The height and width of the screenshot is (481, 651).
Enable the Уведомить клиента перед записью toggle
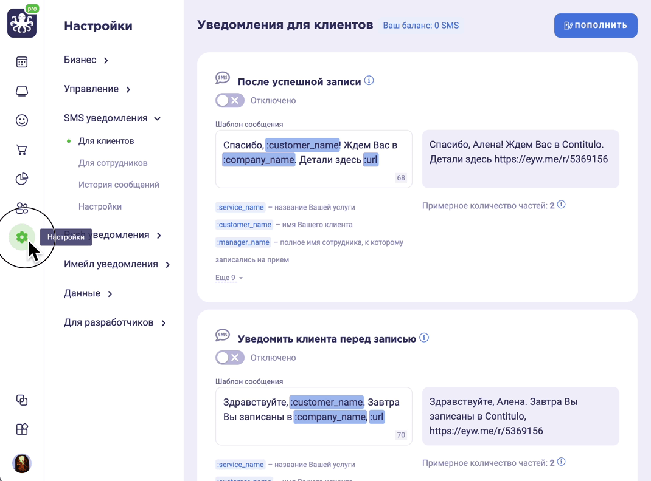pos(229,358)
